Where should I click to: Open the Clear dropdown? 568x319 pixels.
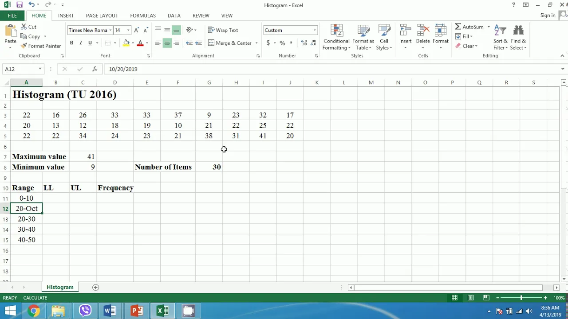pos(466,46)
